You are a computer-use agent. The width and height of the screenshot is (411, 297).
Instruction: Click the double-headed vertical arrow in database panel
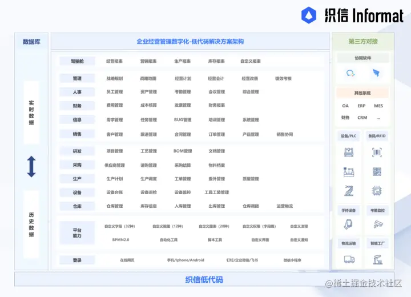click(x=31, y=167)
